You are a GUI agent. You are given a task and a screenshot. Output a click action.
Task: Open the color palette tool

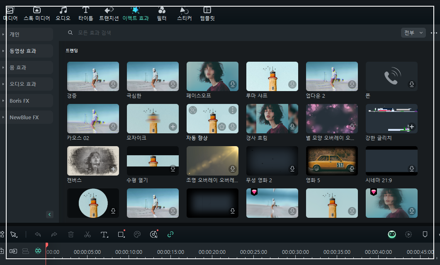(x=137, y=234)
